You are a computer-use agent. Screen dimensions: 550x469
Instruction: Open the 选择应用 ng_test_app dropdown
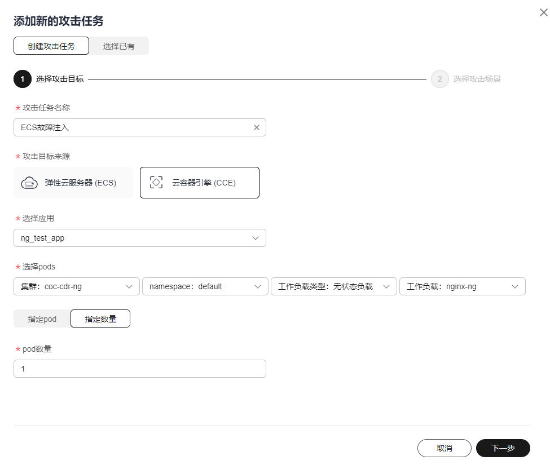[139, 238]
